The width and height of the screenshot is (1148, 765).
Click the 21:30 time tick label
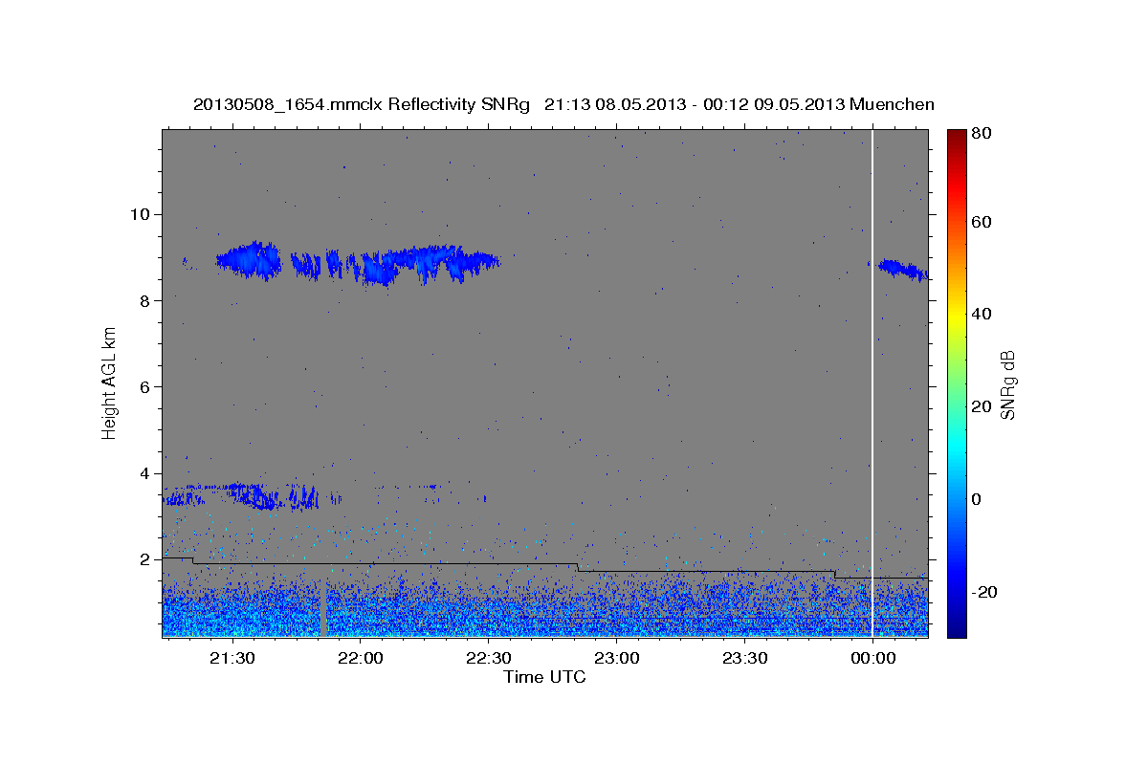click(x=232, y=659)
